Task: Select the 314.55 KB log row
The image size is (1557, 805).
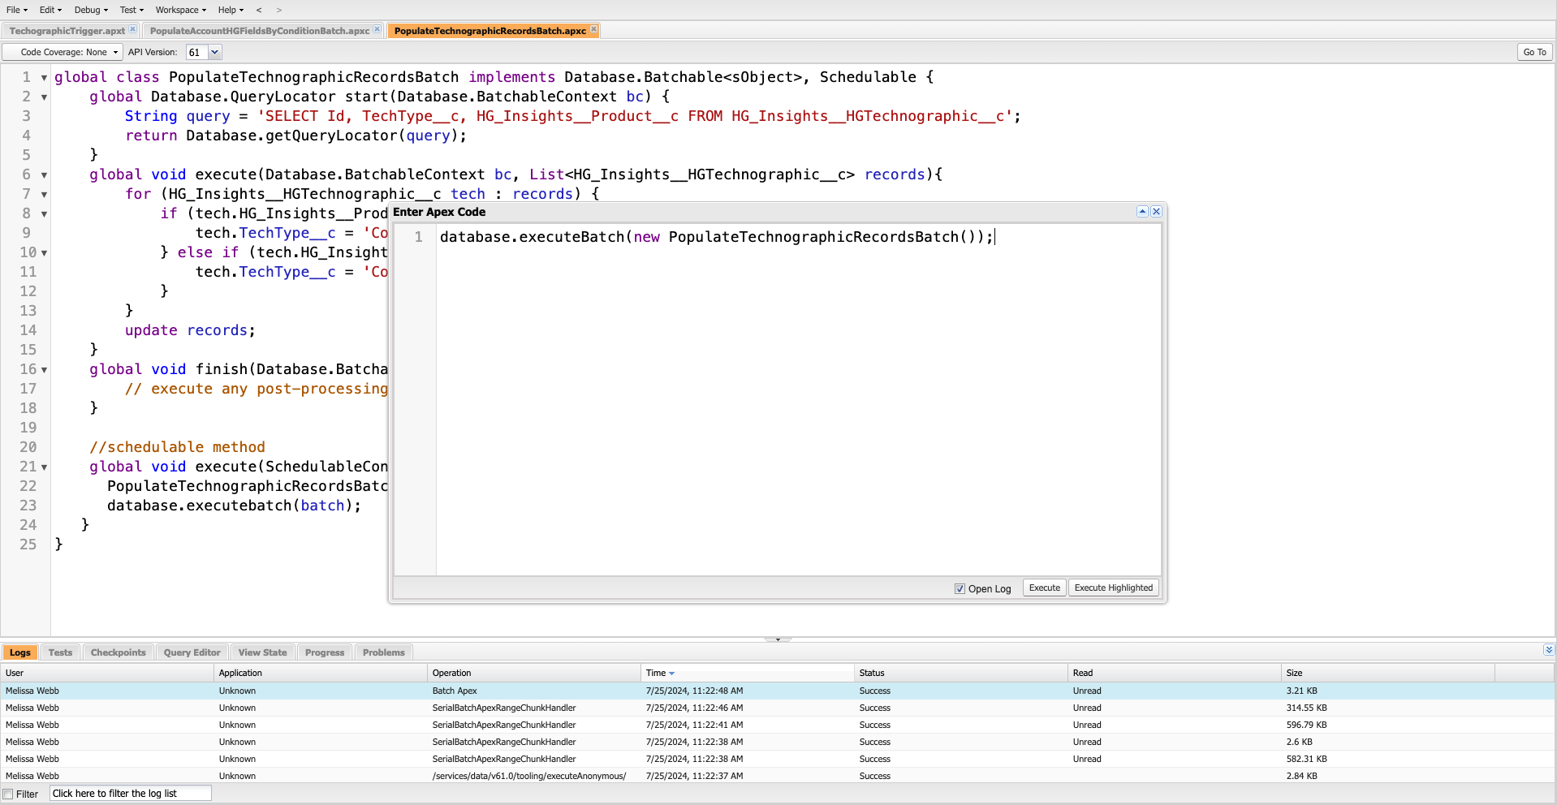Action: tap(778, 708)
